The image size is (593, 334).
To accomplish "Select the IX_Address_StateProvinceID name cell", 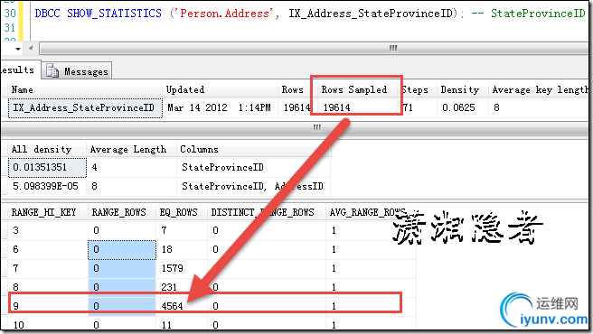I will pyautogui.click(x=86, y=108).
